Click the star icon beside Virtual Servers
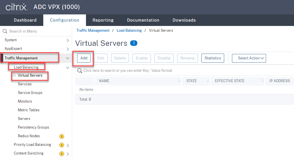 tap(14, 76)
